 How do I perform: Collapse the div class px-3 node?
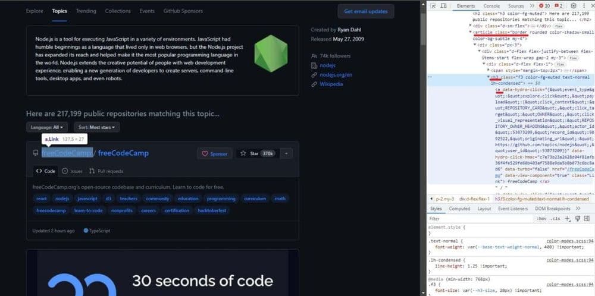475,45
